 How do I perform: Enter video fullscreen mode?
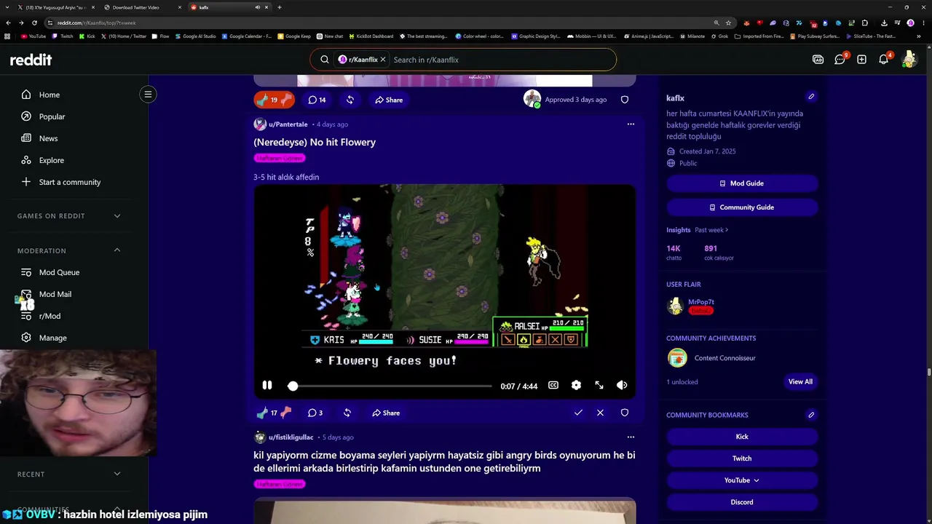pyautogui.click(x=599, y=386)
